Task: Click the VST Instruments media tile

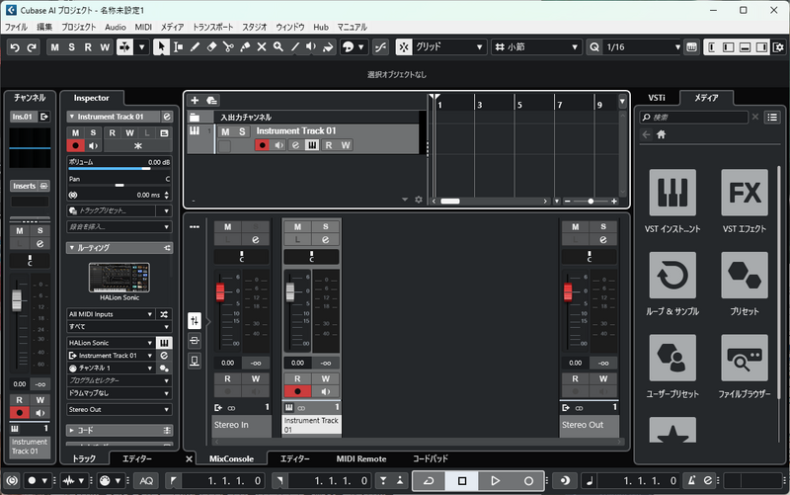Action: coord(672,193)
